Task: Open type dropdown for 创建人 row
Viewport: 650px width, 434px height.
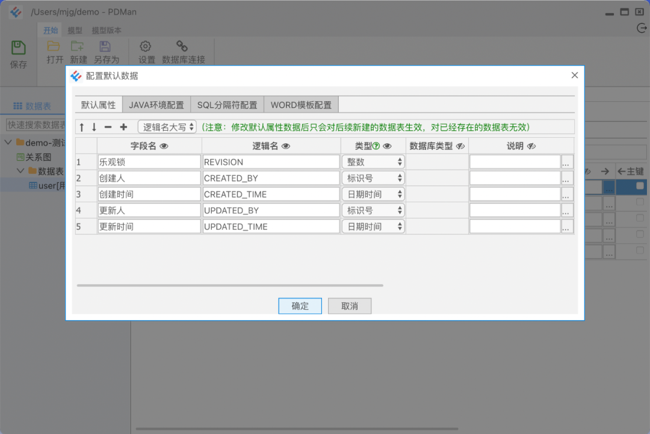Action: 373,178
